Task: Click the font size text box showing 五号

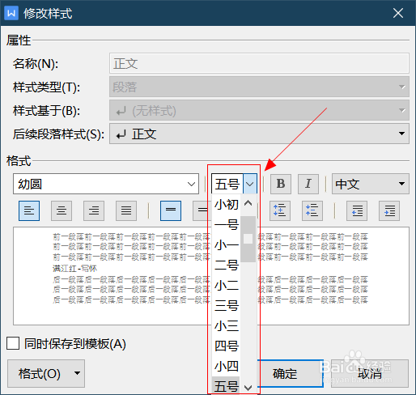Action: pyautogui.click(x=227, y=184)
